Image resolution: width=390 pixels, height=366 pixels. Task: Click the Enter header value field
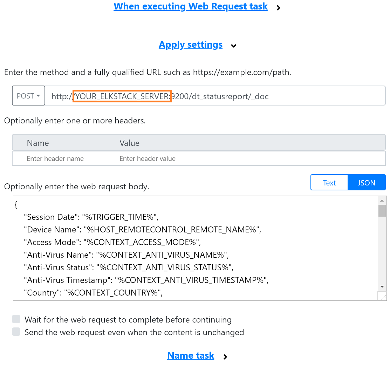pyautogui.click(x=245, y=158)
